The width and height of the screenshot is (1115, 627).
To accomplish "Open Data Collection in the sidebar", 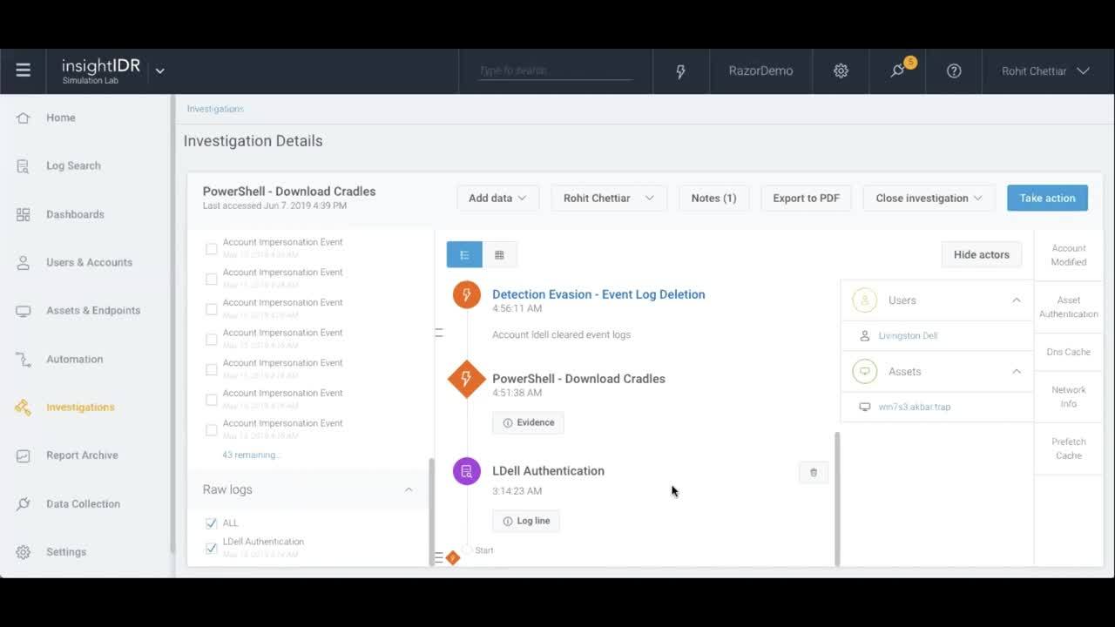I will pos(83,503).
